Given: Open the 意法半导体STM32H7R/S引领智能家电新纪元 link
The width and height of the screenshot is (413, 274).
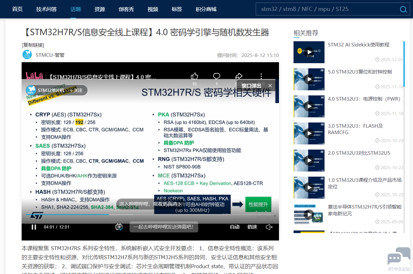Looking at the screenshot, I should [365, 210].
